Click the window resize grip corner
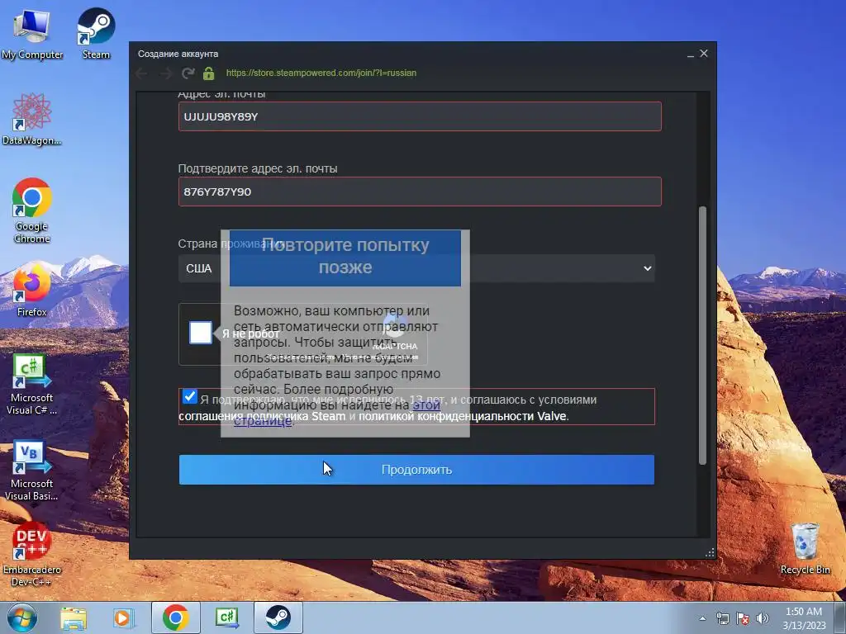Viewport: 846px width, 634px height. pos(710,552)
